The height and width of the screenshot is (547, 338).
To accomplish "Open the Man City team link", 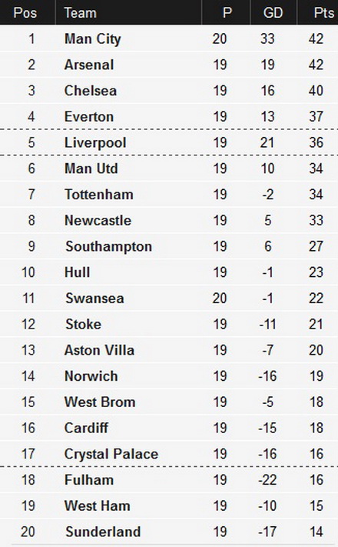I will pyautogui.click(x=93, y=38).
